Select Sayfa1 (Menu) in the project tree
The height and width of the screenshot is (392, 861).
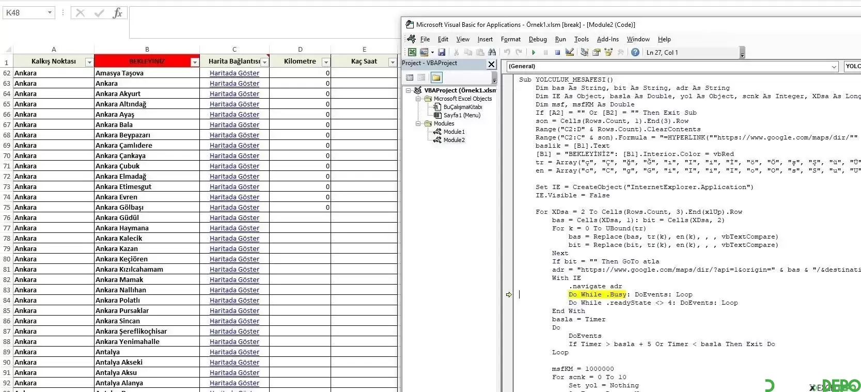coord(462,115)
